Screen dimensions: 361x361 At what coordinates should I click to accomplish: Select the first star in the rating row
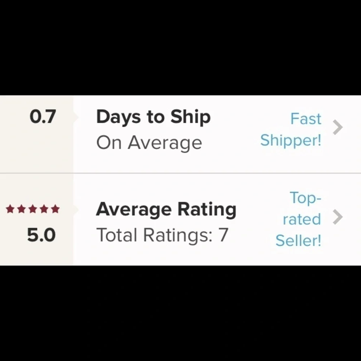[9, 209]
